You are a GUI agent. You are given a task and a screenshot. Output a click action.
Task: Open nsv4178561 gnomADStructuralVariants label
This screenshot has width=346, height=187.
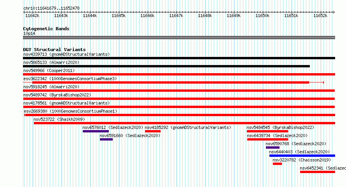[x=66, y=103]
